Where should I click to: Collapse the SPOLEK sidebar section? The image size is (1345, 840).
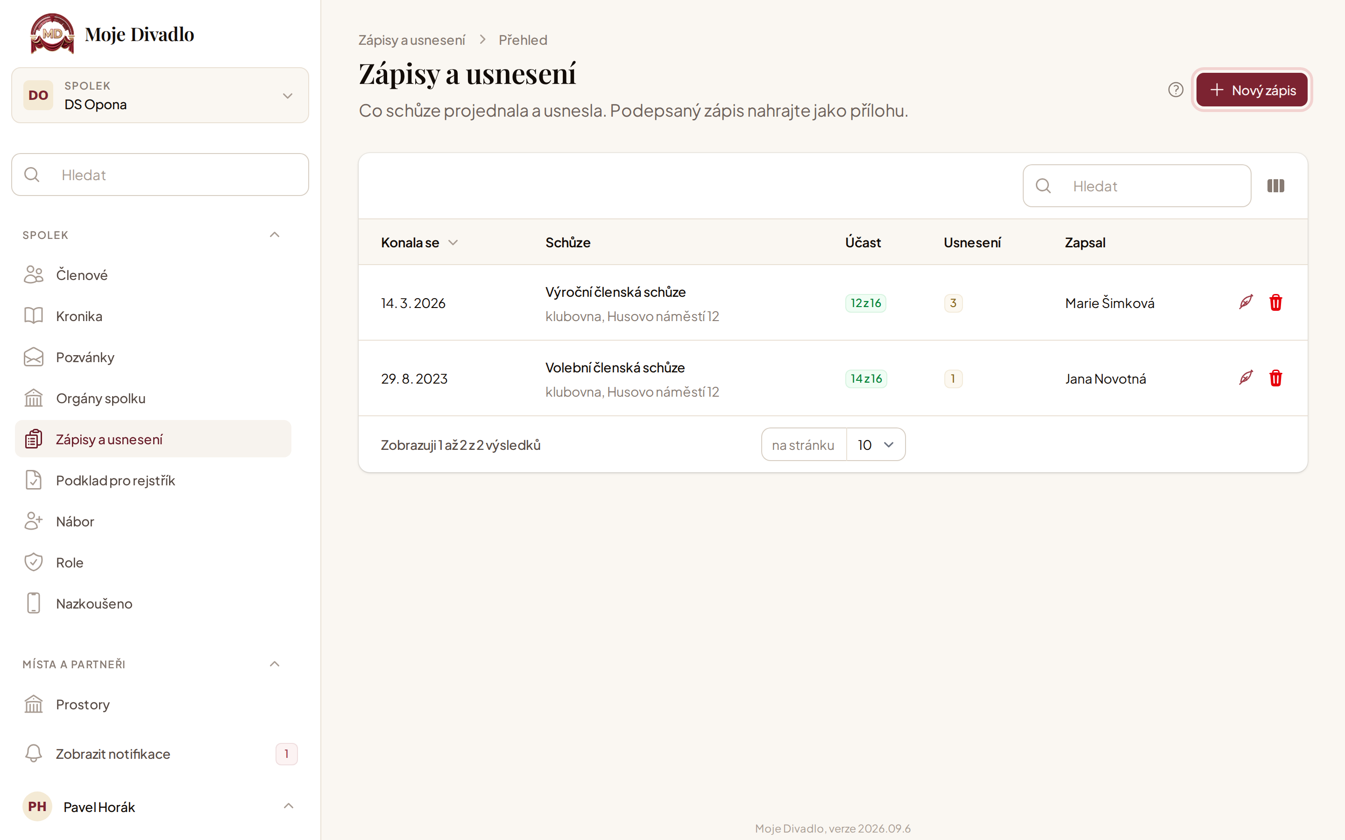[x=275, y=235]
